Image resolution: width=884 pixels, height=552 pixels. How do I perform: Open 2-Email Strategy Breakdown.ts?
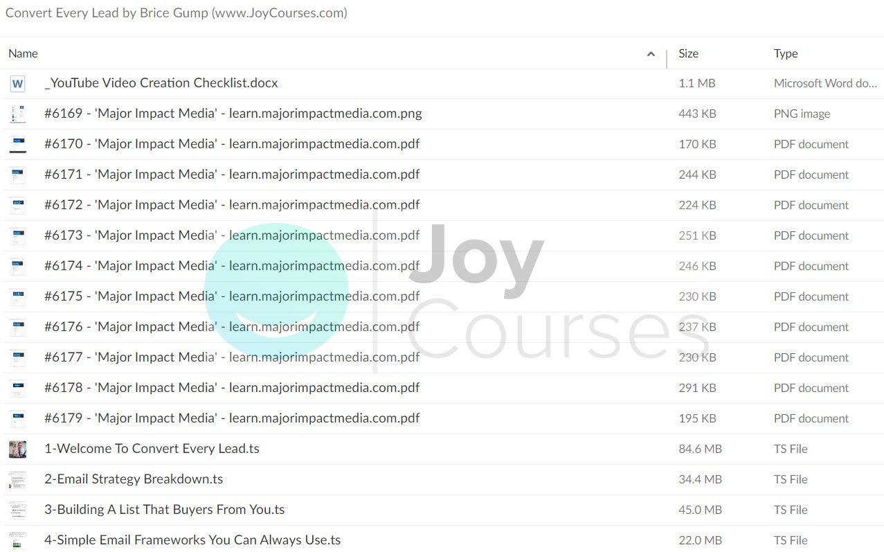tap(134, 479)
